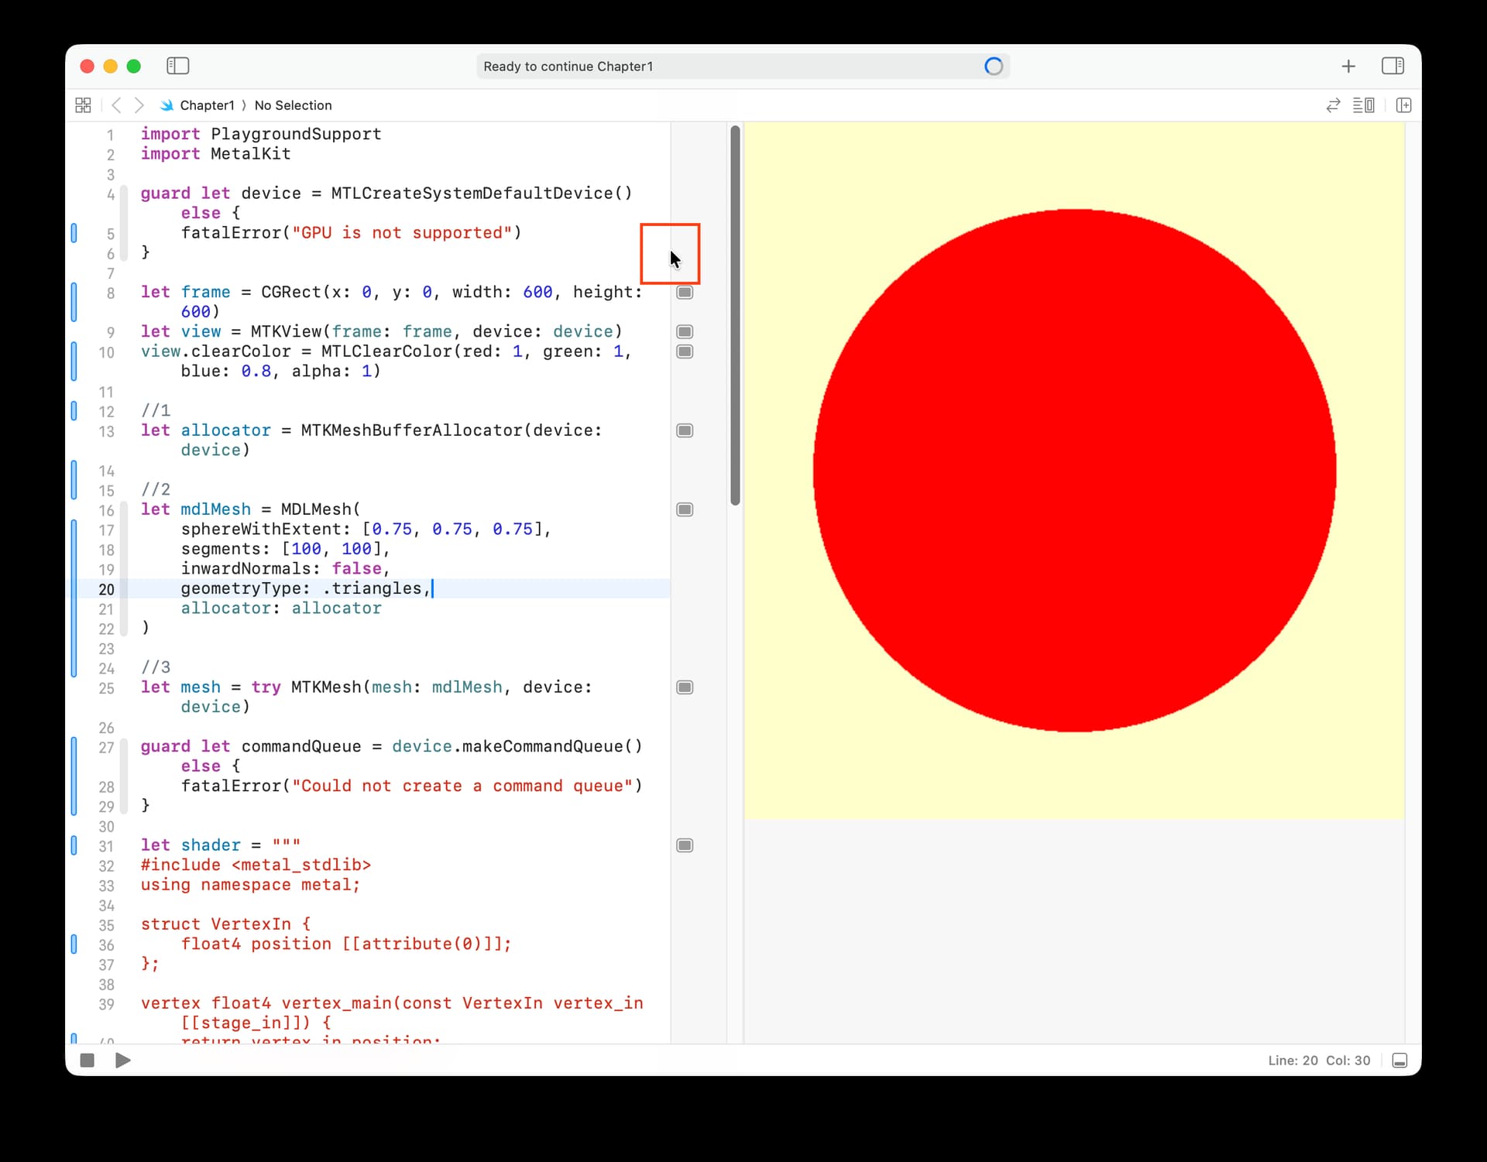Show inline result for shader line
The height and width of the screenshot is (1162, 1487).
pyautogui.click(x=685, y=845)
